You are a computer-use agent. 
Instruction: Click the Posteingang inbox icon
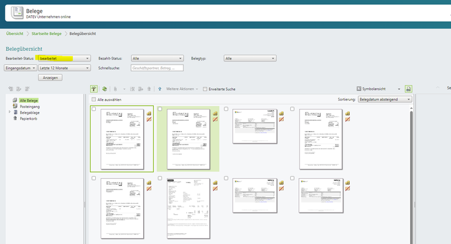pos(15,106)
